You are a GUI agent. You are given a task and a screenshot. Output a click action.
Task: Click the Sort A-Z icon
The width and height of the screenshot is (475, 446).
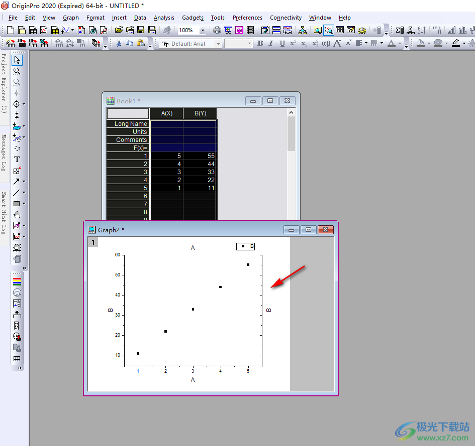click(x=422, y=30)
